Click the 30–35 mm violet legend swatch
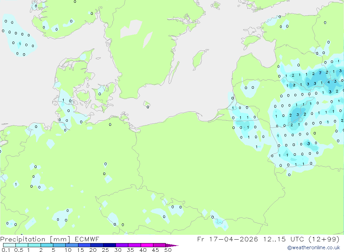The width and height of the screenshot is (344, 252). pos(122,245)
